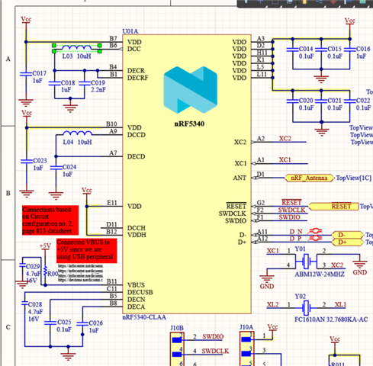Viewport: 373px width, 366px height.
Task: Click the selection rectangle toolbar icon
Action: [275, 2]
